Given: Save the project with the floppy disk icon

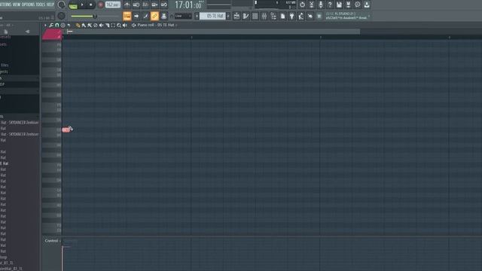Looking at the screenshot, I should 339,5.
